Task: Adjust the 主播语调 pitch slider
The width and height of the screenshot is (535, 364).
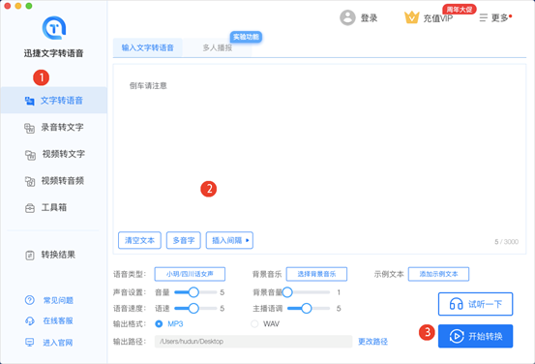Action: (x=309, y=309)
